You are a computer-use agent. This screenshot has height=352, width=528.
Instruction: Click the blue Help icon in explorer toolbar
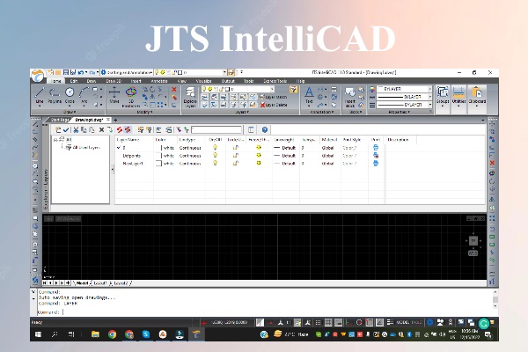click(x=265, y=129)
